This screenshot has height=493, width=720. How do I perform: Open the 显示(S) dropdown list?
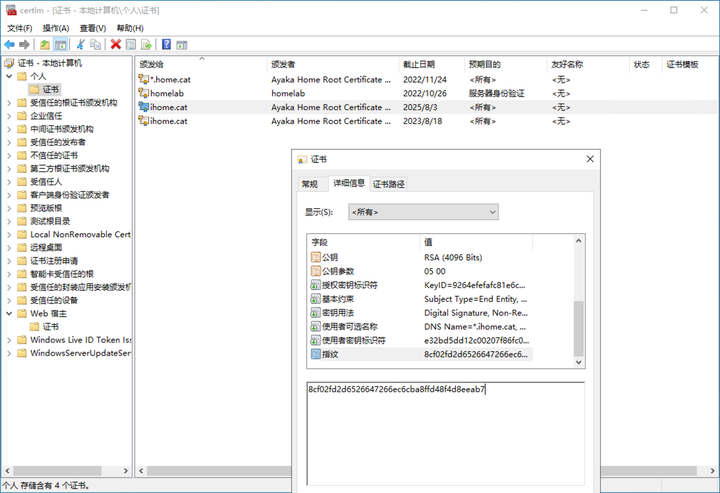coord(424,212)
